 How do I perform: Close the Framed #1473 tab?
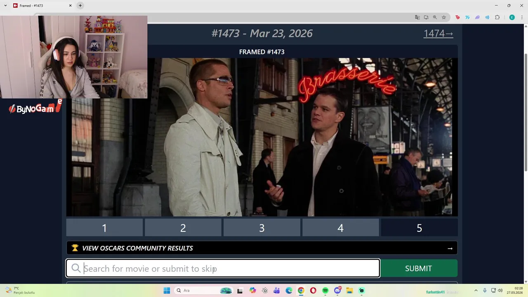[70, 5]
